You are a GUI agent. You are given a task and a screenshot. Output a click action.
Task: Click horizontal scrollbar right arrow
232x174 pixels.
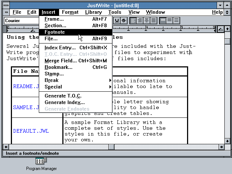click(221, 147)
